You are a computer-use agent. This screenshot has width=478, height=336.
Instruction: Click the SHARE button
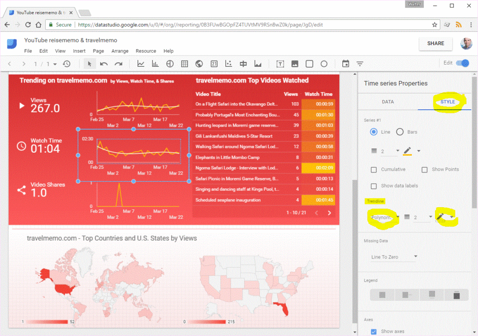pos(435,43)
